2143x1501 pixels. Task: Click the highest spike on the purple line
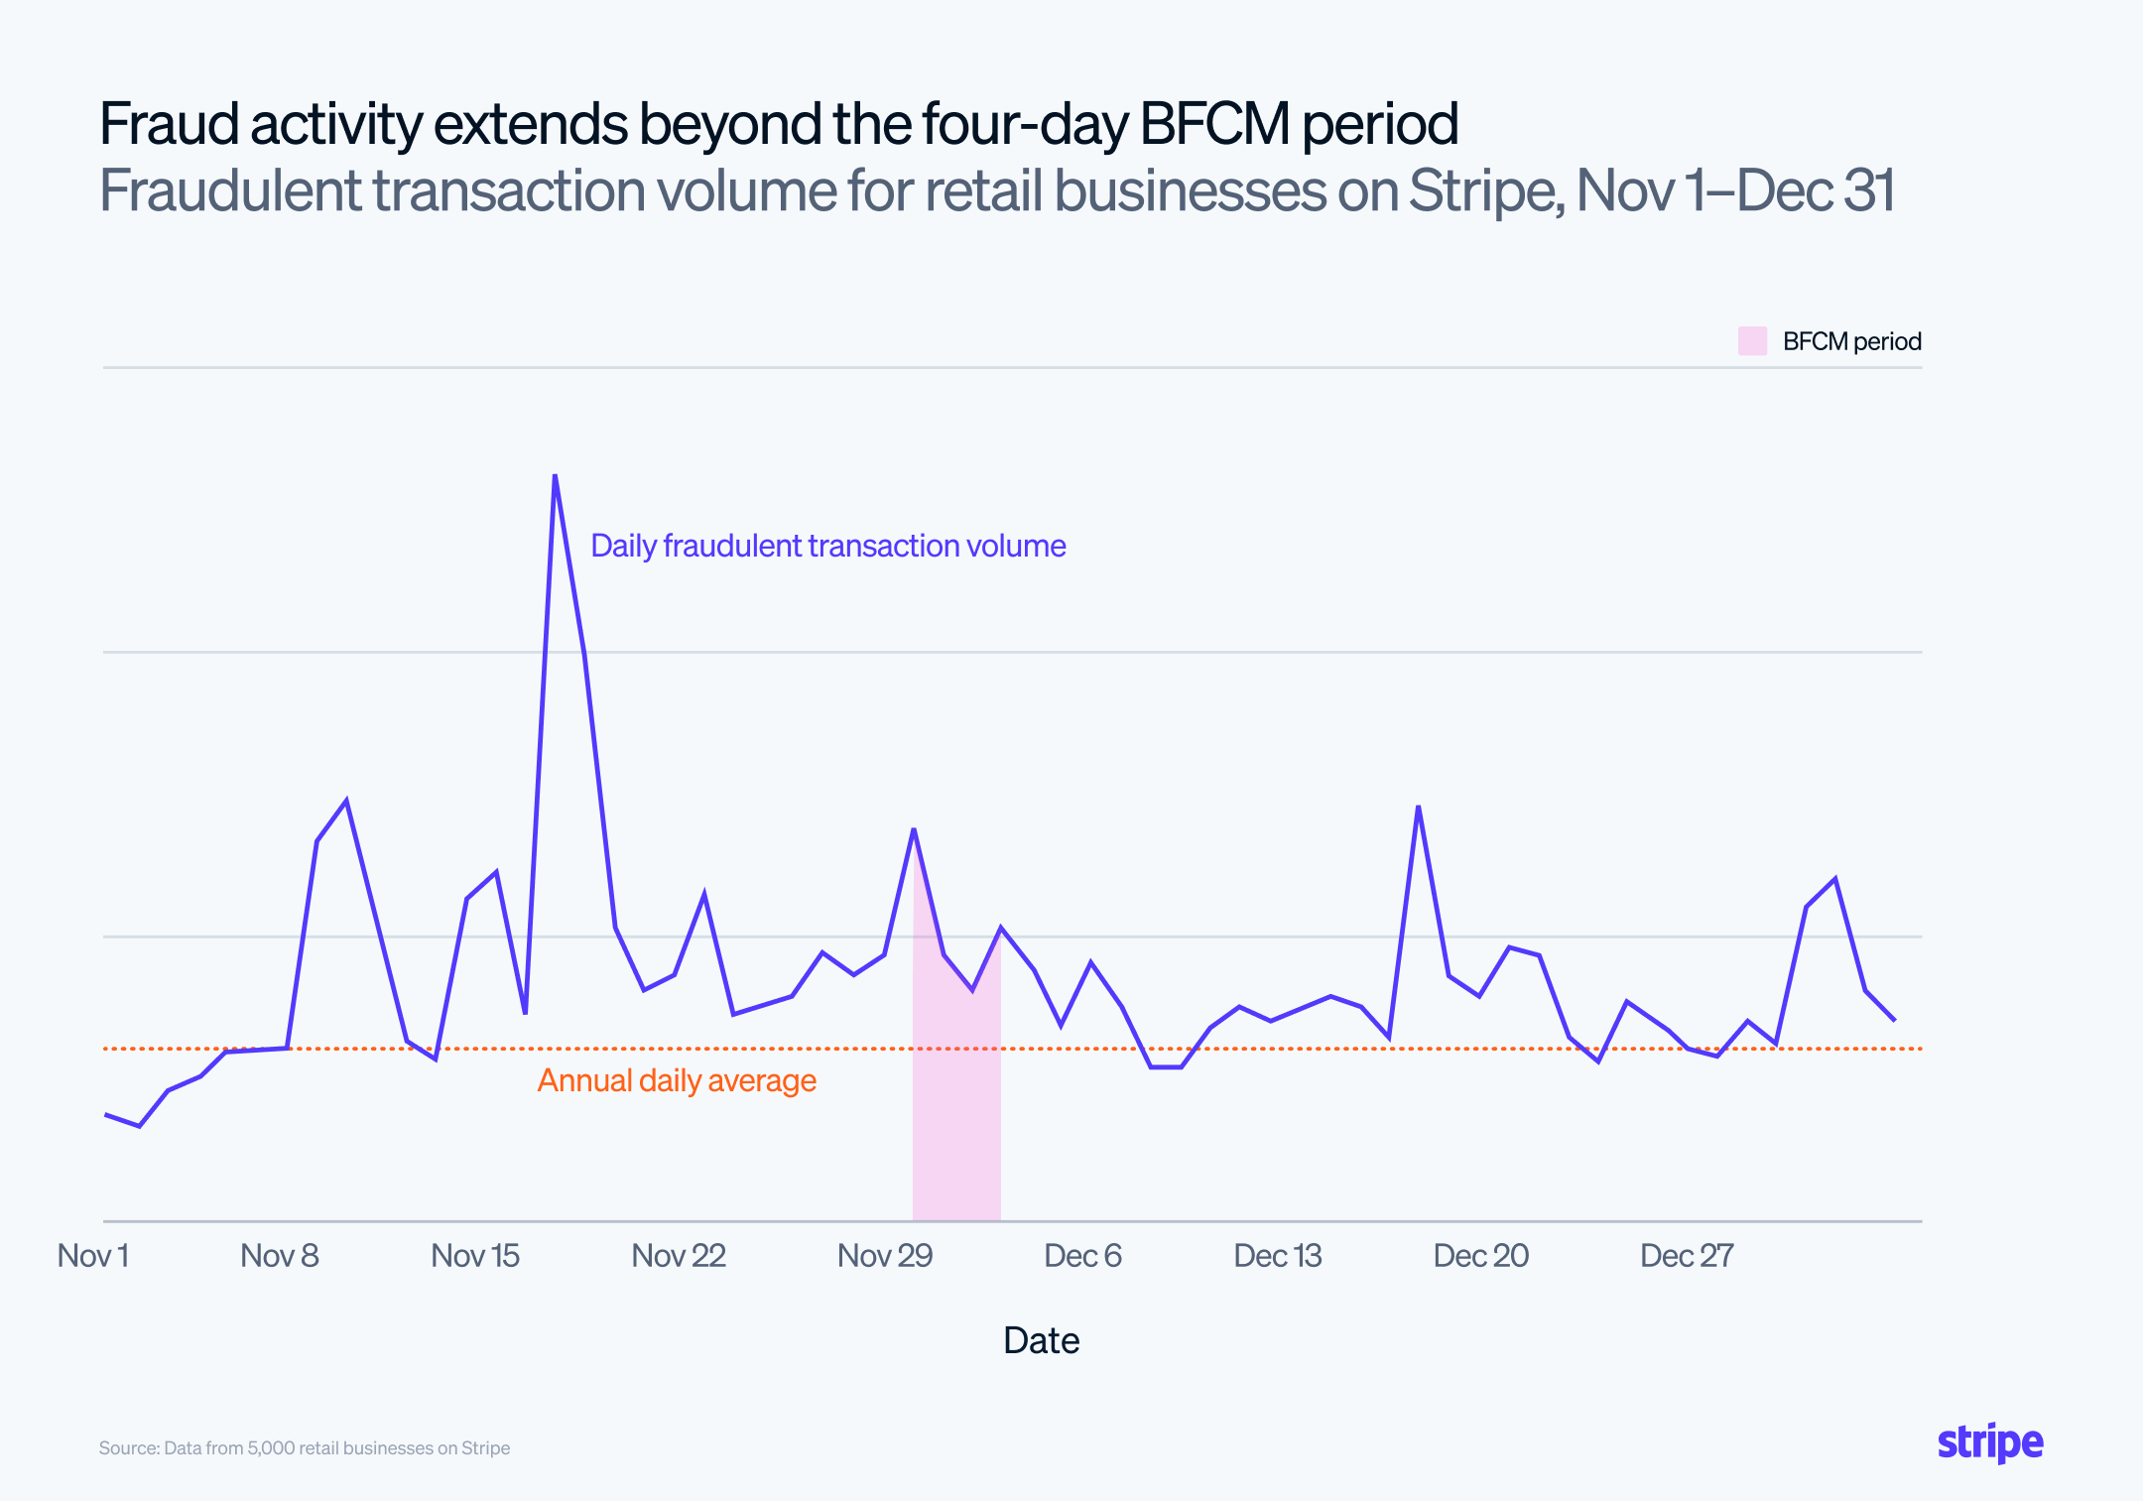pos(555,477)
